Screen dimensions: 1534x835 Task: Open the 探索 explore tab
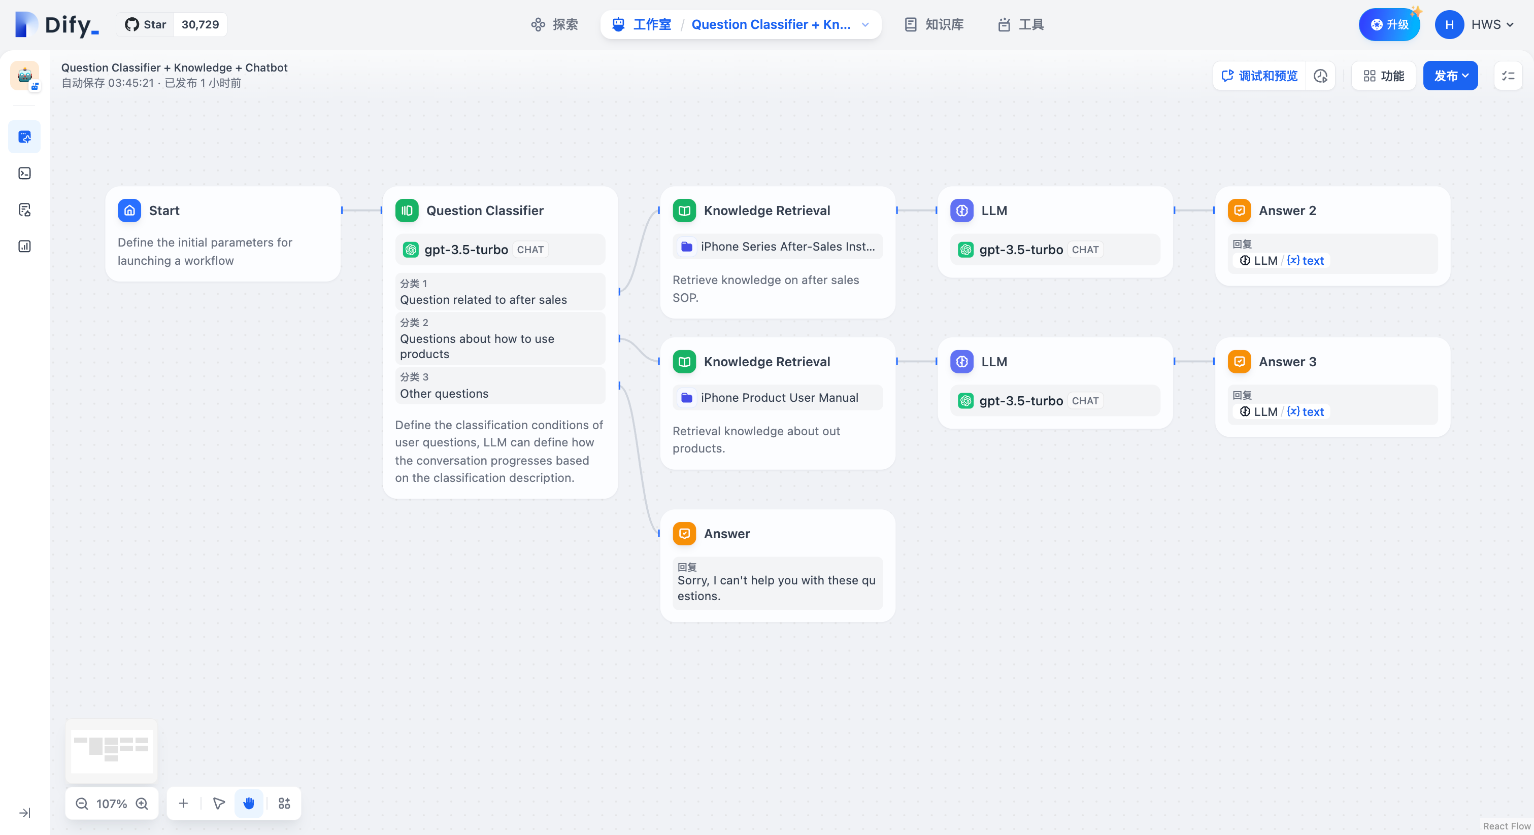pos(554,24)
